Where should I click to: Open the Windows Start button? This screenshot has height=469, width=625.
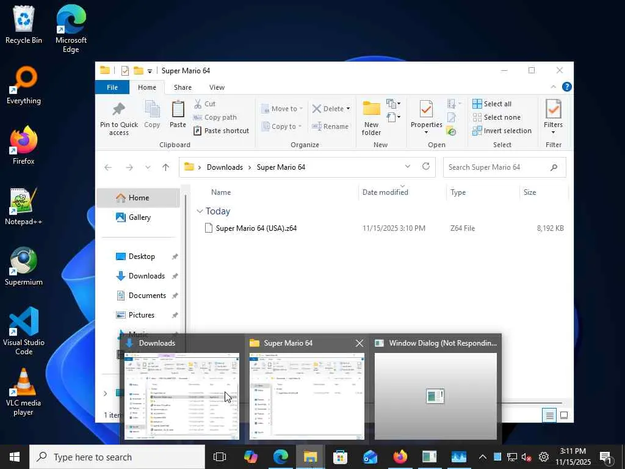[15, 457]
